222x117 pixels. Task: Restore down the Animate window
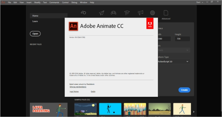(212, 2)
